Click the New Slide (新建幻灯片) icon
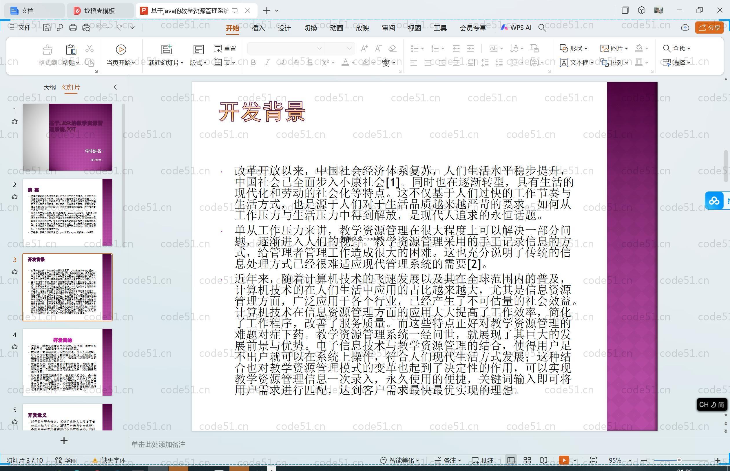This screenshot has width=730, height=471. [167, 49]
